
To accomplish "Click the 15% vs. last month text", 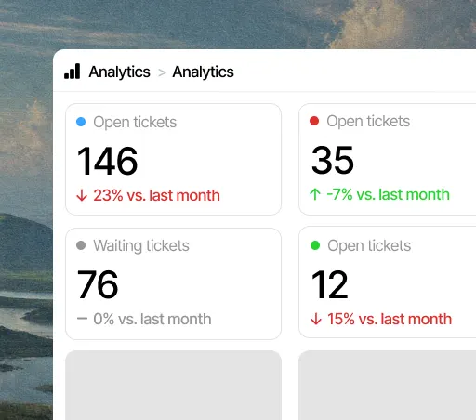I will tap(390, 319).
